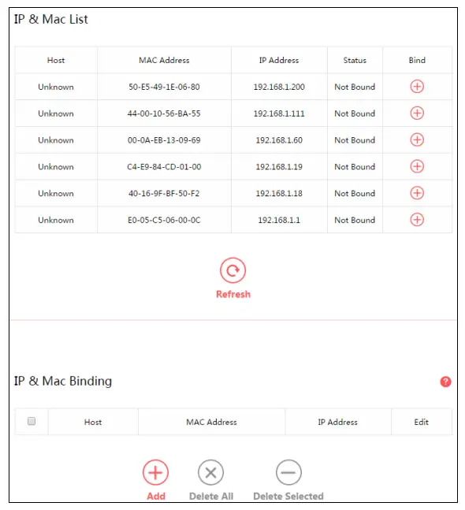The width and height of the screenshot is (465, 510).
Task: Select MAC address 00-0A-EB-13-09-69
Action: [164, 140]
